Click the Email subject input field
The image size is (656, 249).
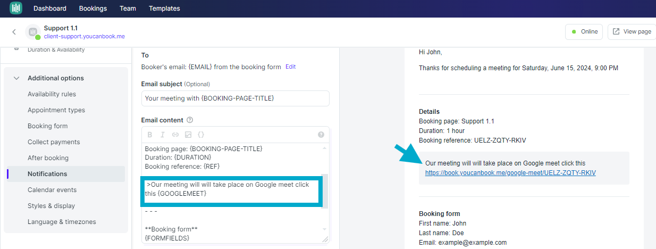tap(236, 98)
